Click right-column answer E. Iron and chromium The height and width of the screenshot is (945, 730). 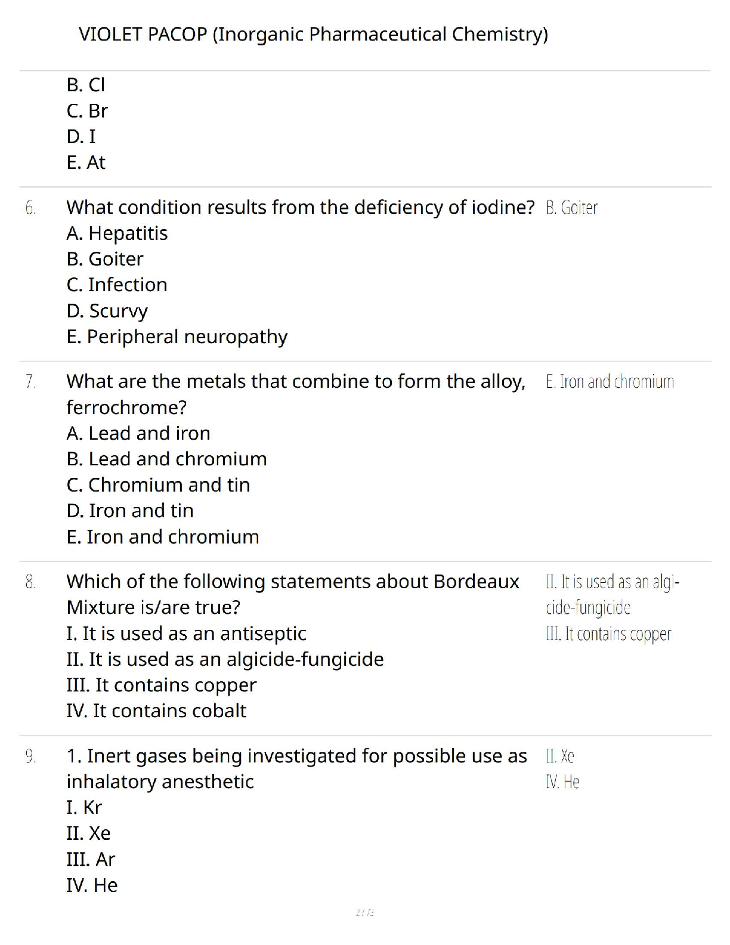pyautogui.click(x=610, y=382)
